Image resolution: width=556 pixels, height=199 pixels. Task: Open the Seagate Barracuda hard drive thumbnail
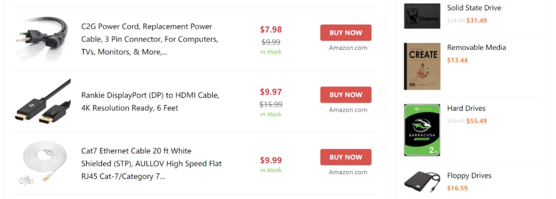(422, 130)
